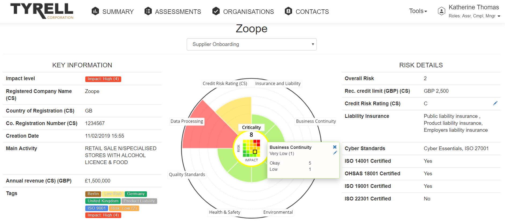Click the GBP 2,500 credit limit value
This screenshot has width=505, height=221.
436,91
